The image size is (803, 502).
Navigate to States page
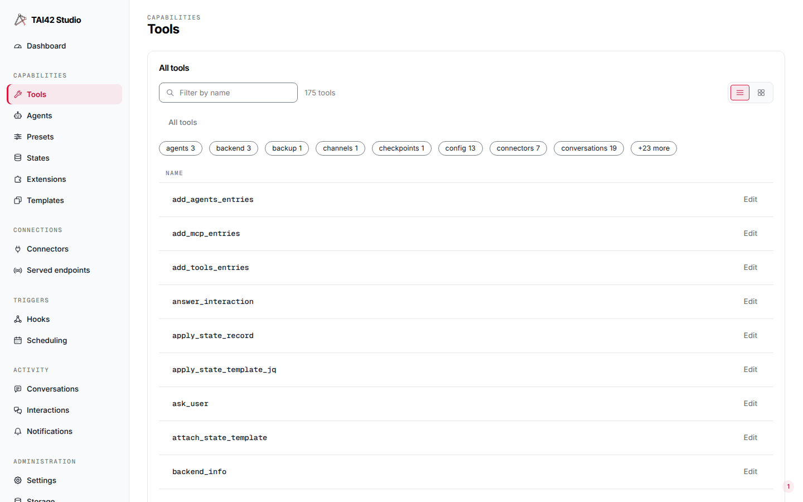(65, 158)
